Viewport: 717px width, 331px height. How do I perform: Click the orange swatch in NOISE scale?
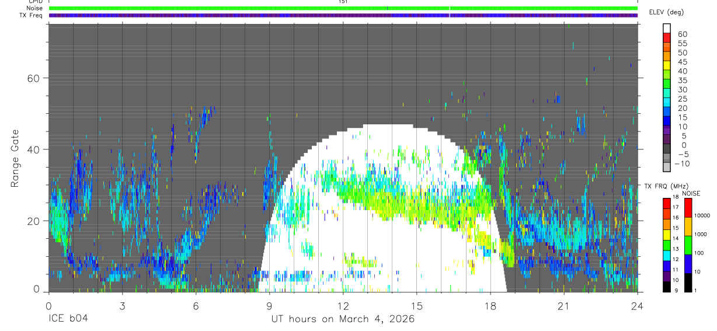(x=688, y=226)
